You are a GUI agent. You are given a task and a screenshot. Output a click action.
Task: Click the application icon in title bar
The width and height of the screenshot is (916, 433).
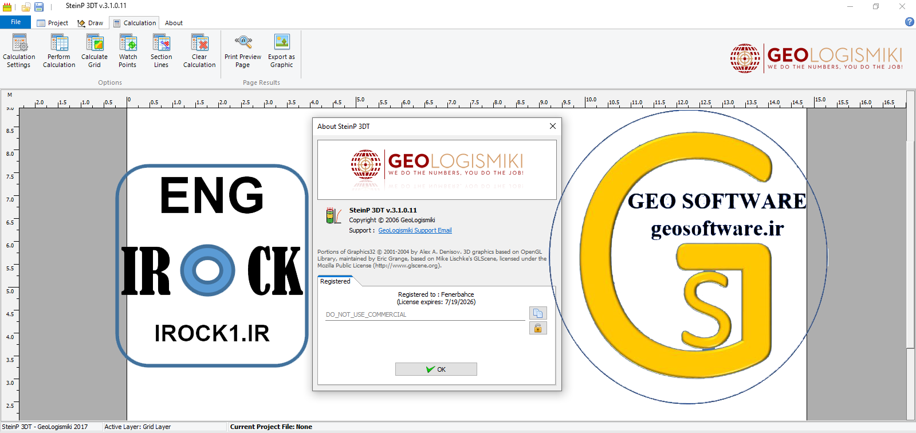click(x=7, y=7)
